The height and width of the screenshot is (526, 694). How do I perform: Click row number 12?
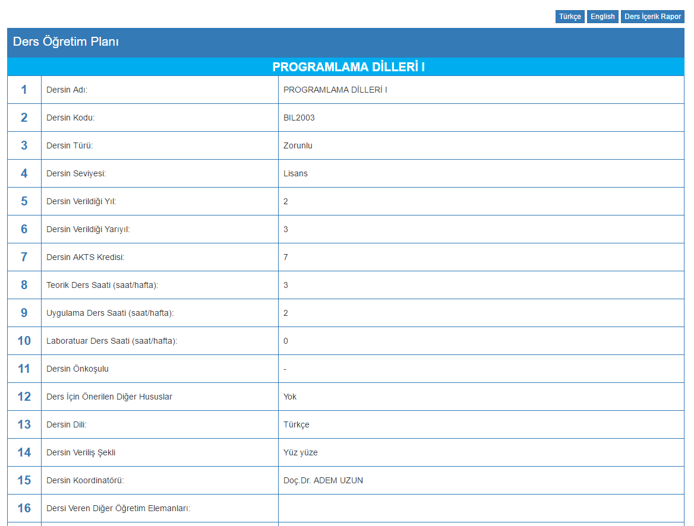24,397
